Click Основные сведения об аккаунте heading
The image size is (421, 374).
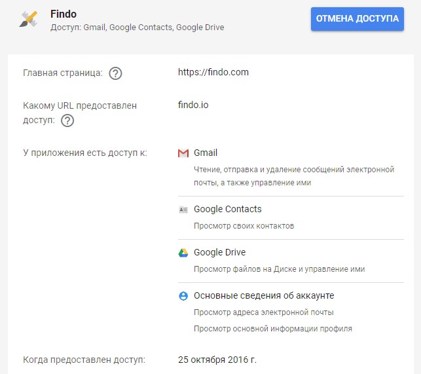264,295
